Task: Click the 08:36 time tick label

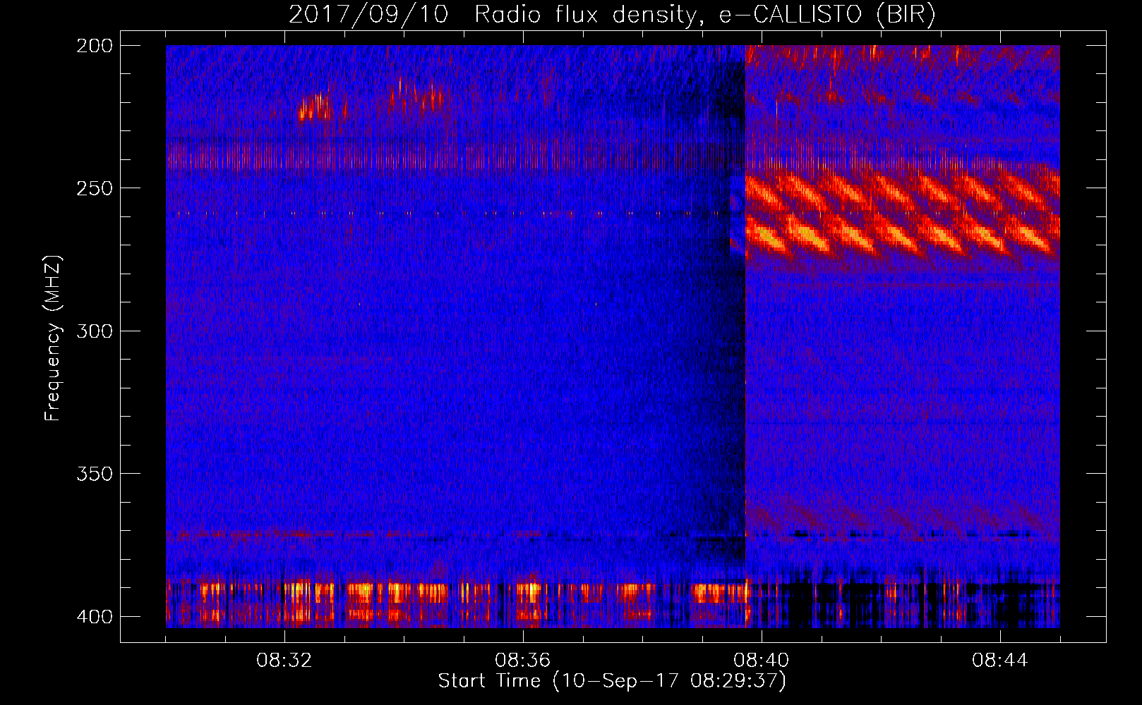Action: pyautogui.click(x=523, y=661)
